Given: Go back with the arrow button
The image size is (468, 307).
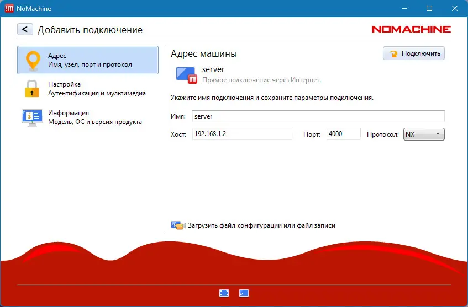Looking at the screenshot, I should [25, 29].
